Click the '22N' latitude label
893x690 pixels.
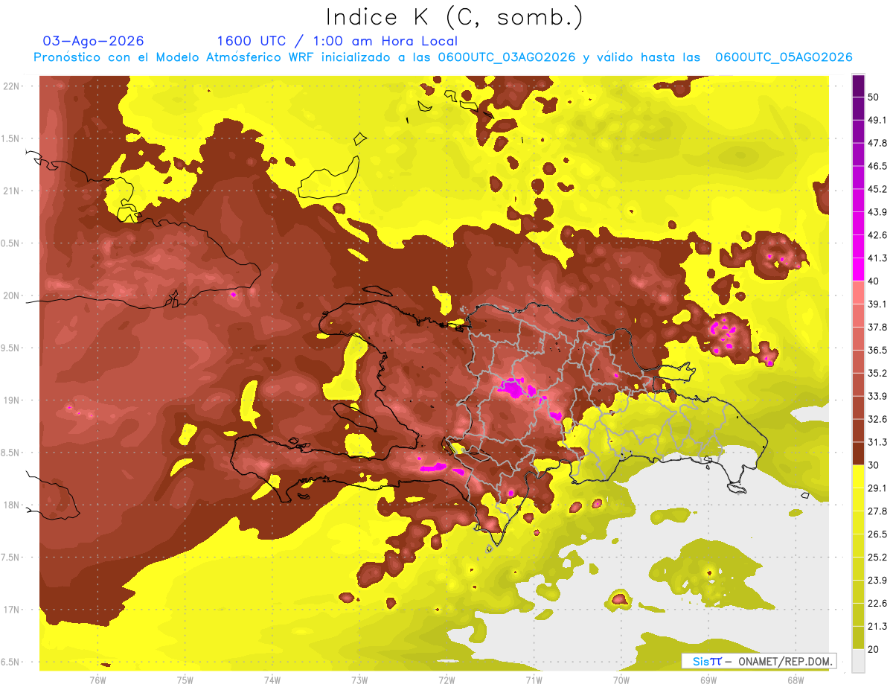[12, 86]
